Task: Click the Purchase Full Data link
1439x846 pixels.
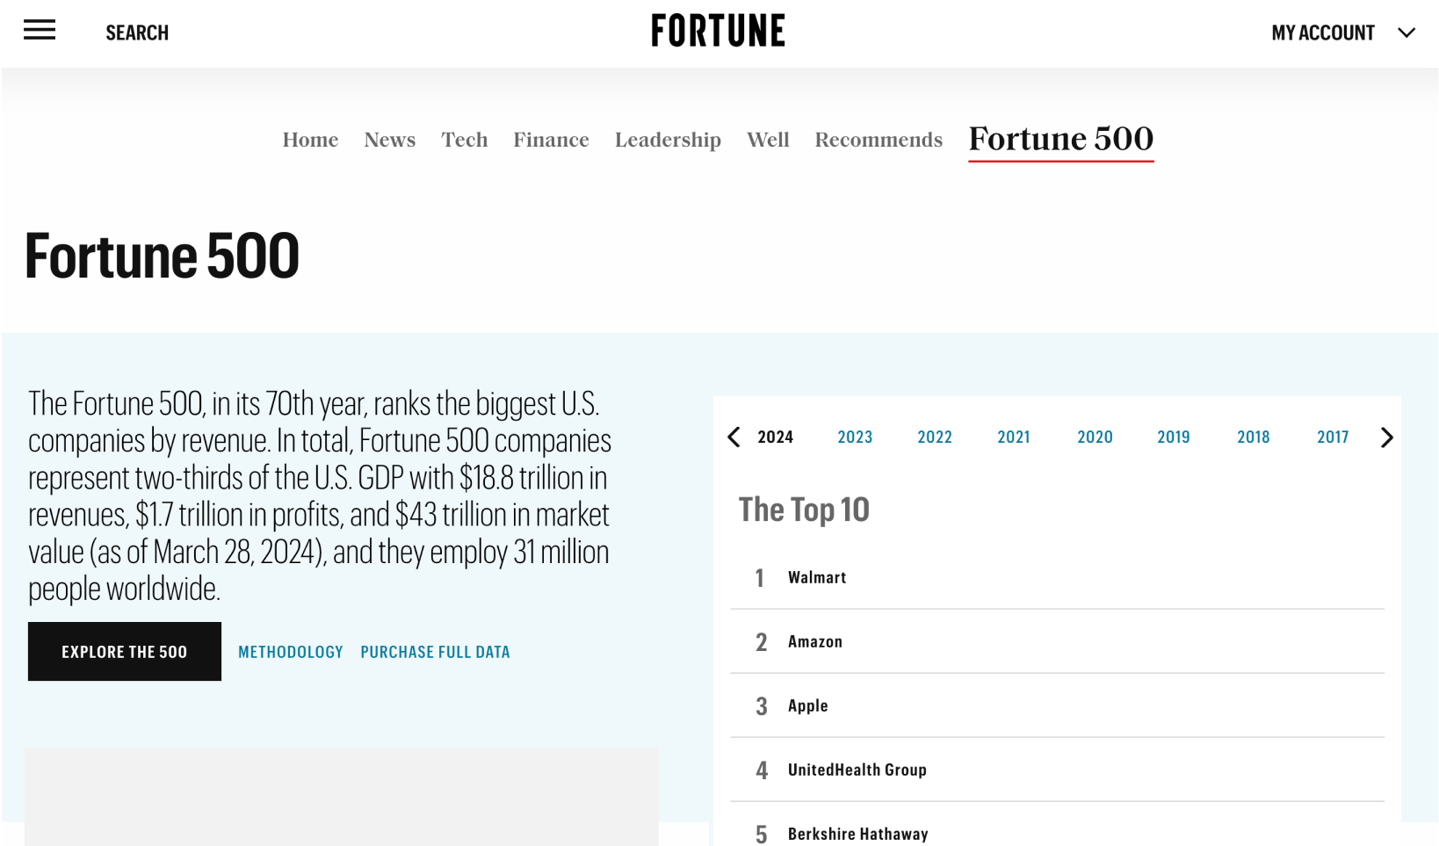Action: pyautogui.click(x=435, y=652)
